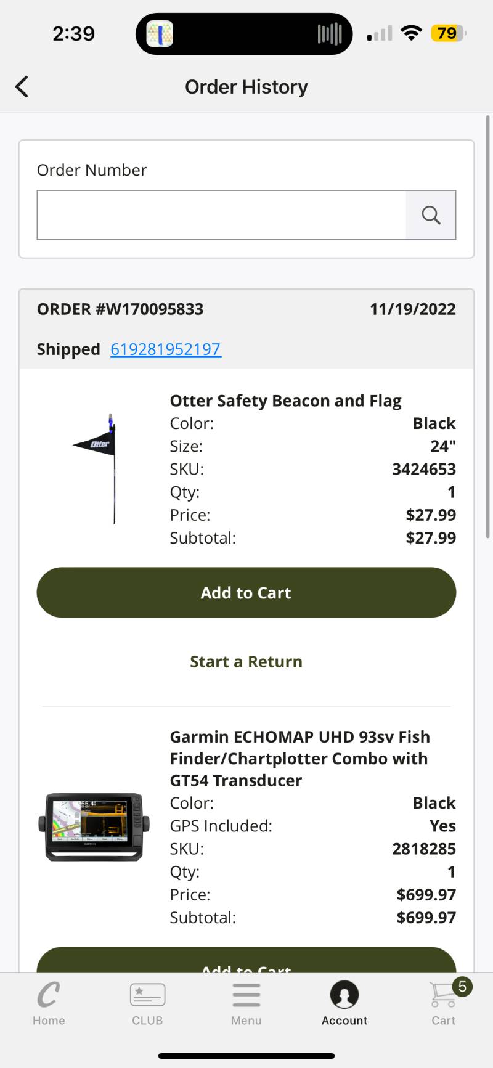
Task: Tap the Garmin ECHOMAP fish finder thumbnail
Action: click(x=94, y=827)
